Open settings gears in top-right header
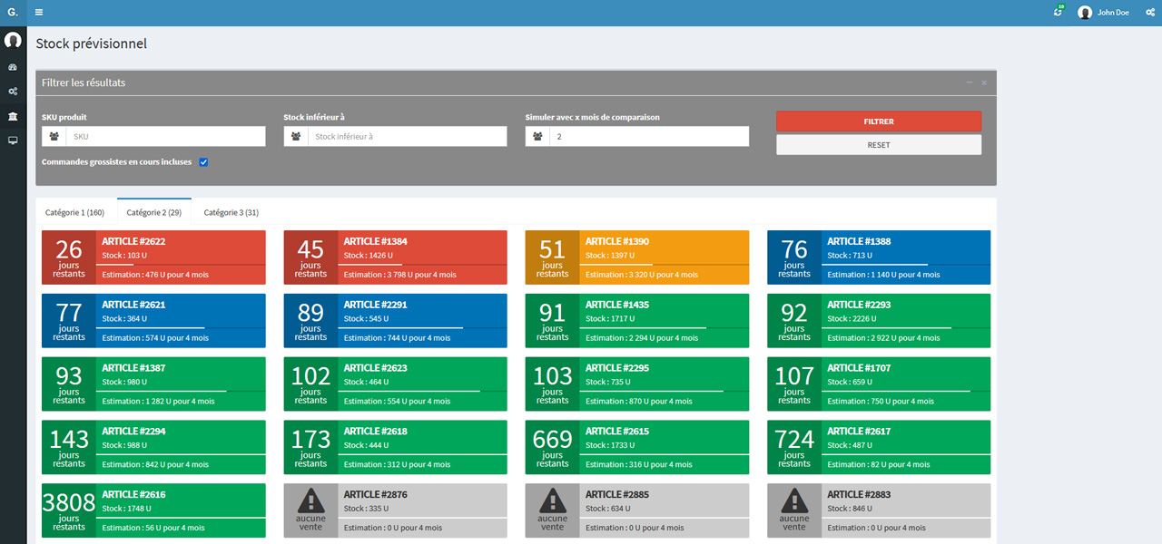 click(x=1147, y=13)
